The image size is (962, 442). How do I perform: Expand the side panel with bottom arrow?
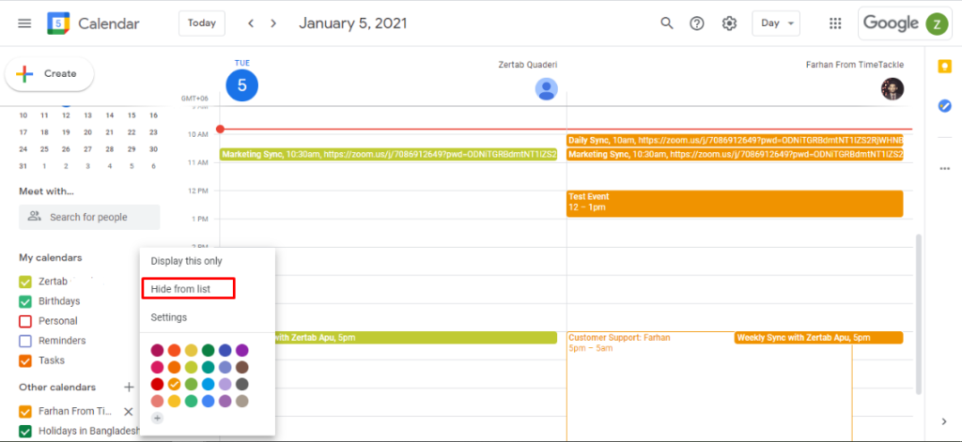point(944,421)
